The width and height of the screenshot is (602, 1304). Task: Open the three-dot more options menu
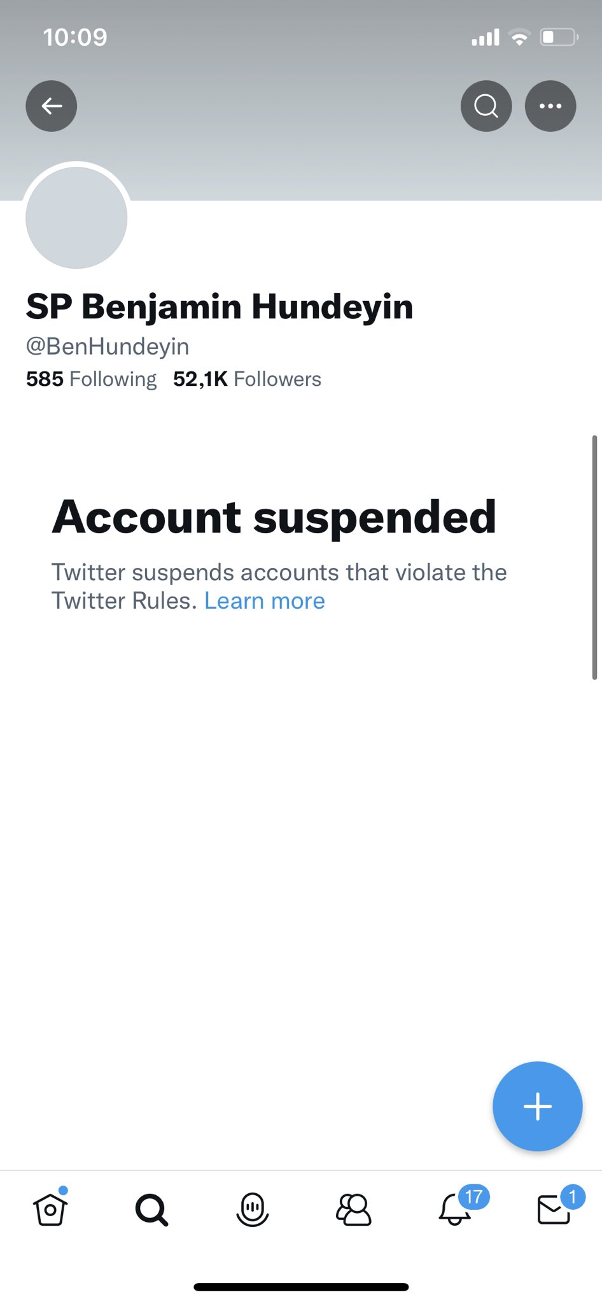[x=550, y=106]
